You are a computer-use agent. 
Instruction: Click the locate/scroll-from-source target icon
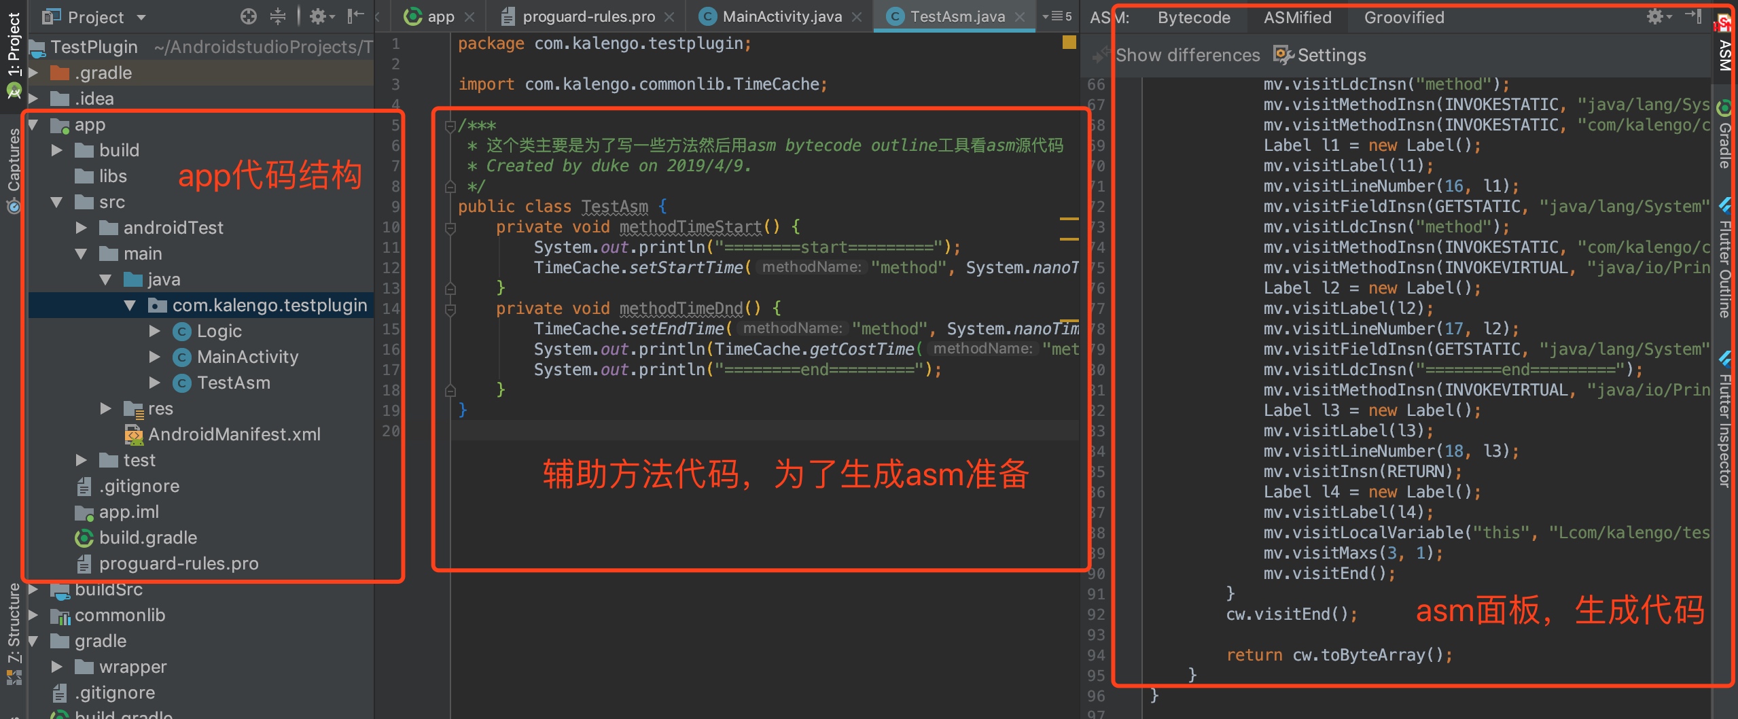(249, 17)
